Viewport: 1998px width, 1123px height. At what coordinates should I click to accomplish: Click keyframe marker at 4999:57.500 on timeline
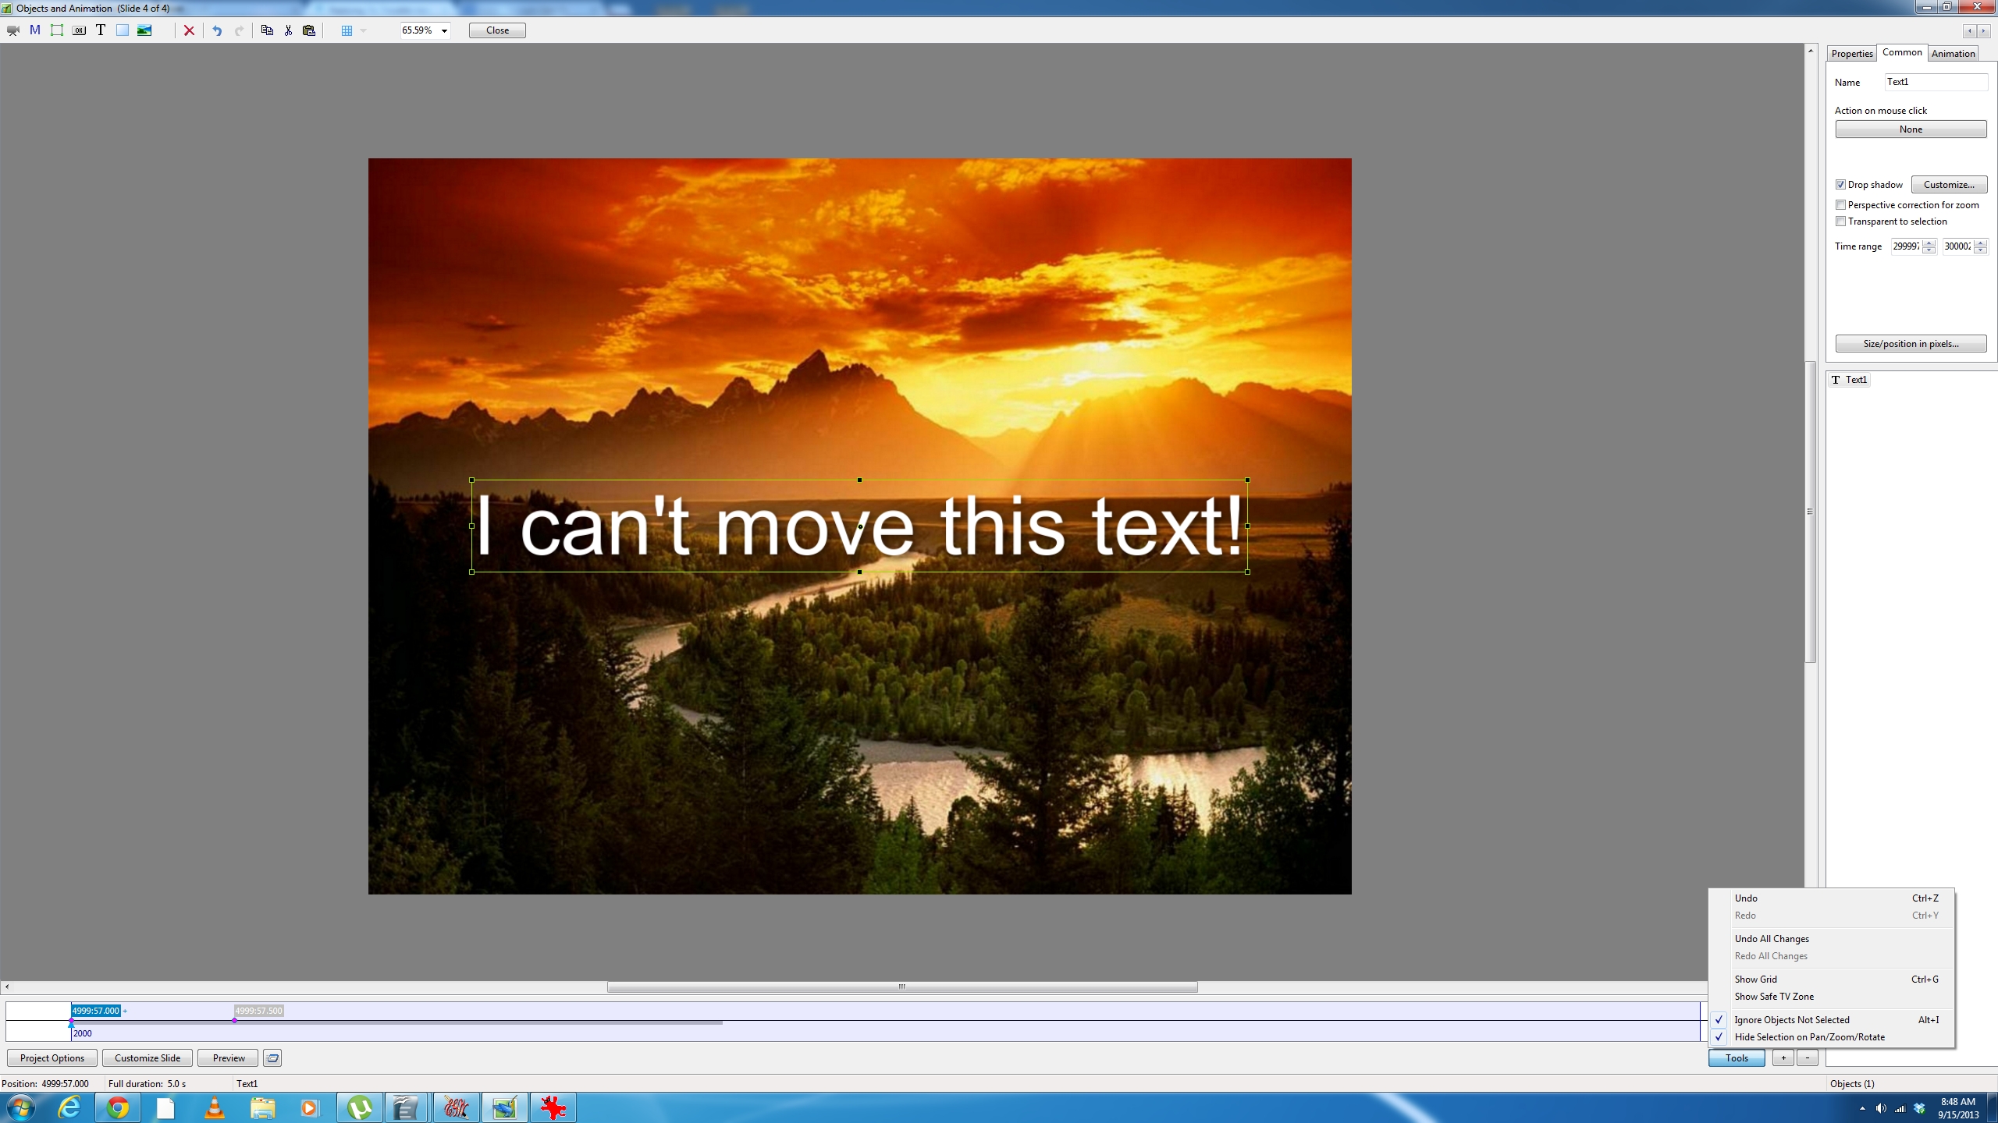click(x=234, y=1020)
